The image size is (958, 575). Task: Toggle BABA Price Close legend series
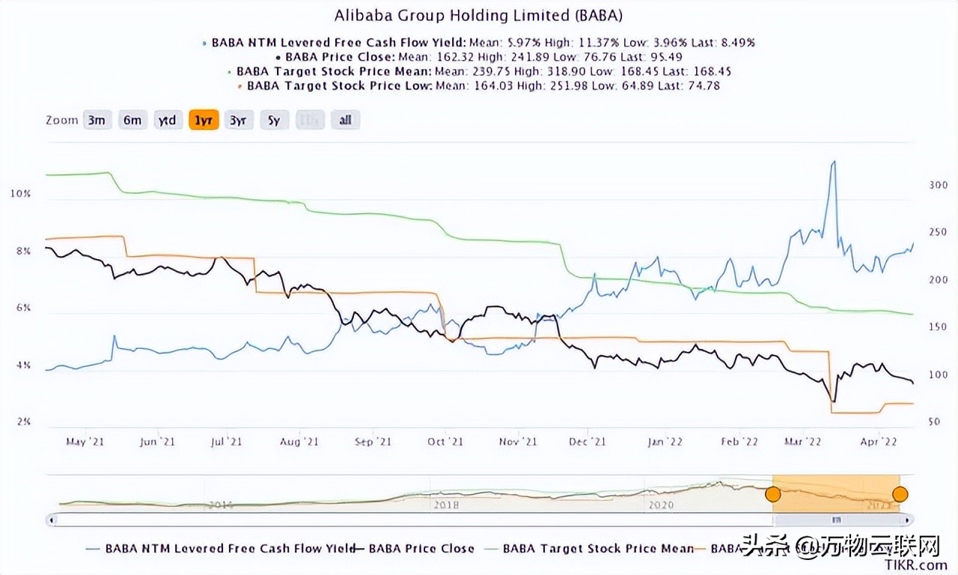pos(421,548)
